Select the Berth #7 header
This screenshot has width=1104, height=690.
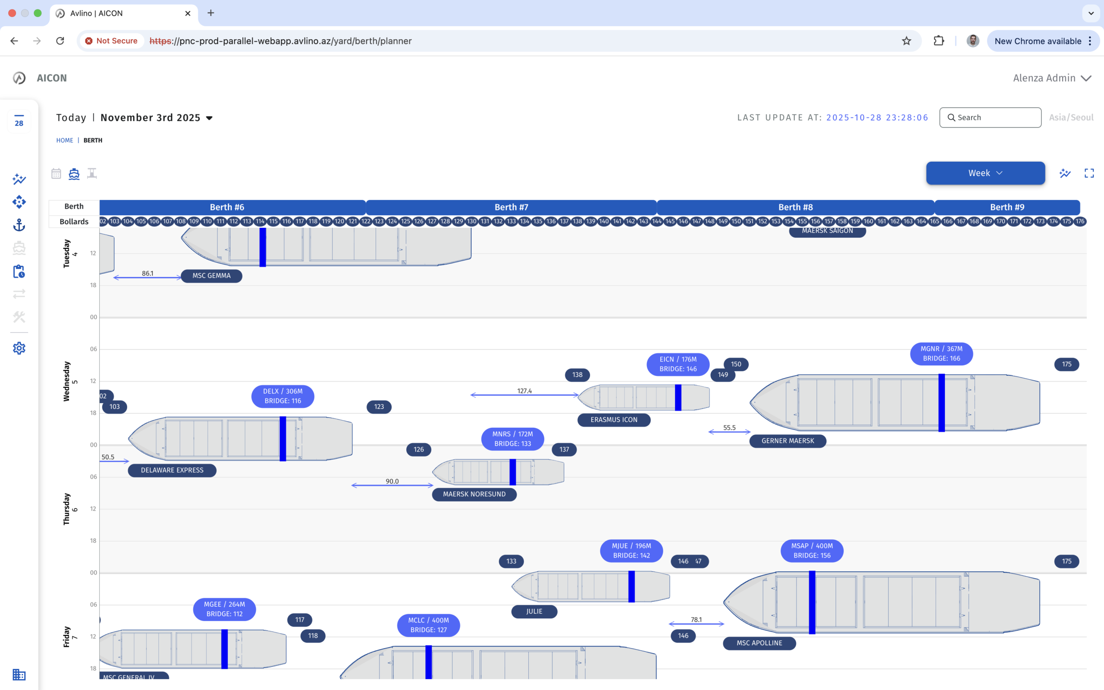click(511, 207)
